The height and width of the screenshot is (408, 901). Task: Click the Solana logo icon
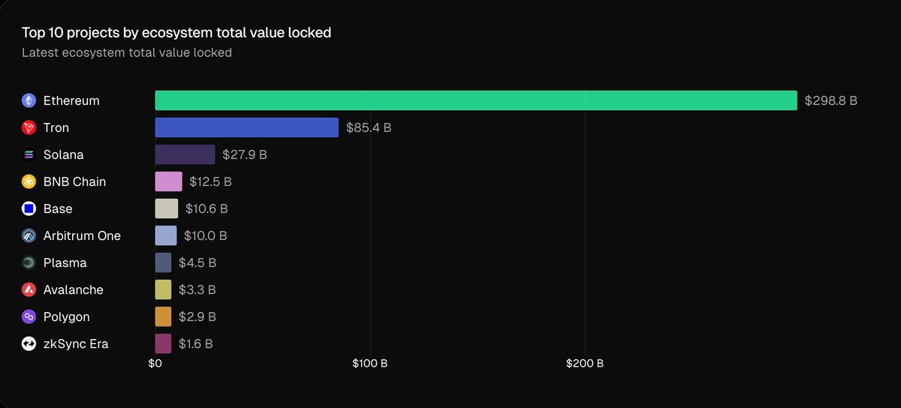29,154
